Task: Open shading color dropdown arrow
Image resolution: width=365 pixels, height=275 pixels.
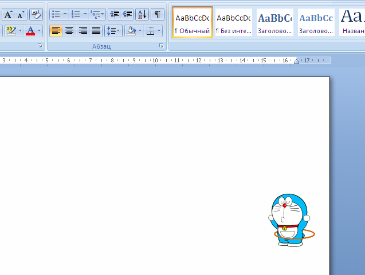Action: (140, 31)
